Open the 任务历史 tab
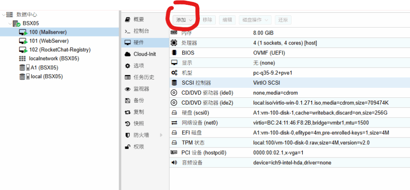Screen dimensions: 410x190 click(146, 77)
